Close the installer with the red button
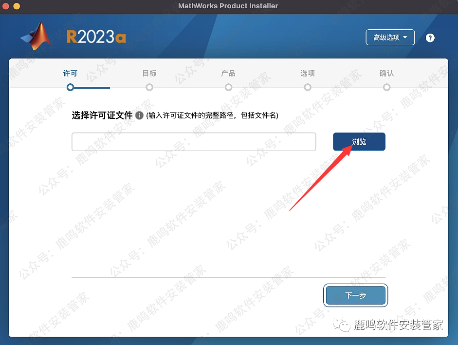 5,6
